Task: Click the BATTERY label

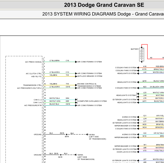Action: 135,49
